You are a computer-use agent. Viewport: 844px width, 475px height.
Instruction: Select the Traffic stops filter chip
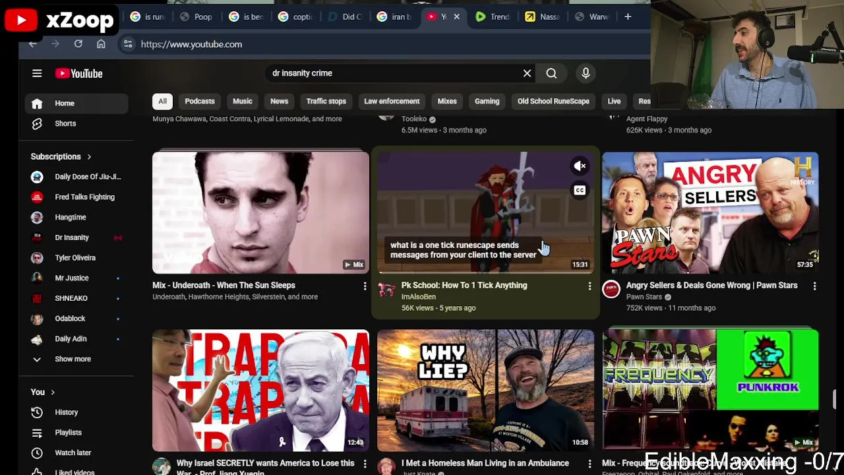tap(326, 101)
